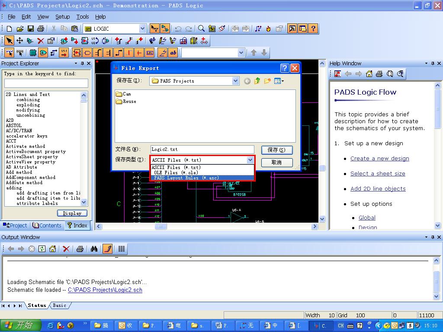Image resolution: width=443 pixels, height=332 pixels.
Task: Go up one folder level in File Export
Action: [x=257, y=81]
